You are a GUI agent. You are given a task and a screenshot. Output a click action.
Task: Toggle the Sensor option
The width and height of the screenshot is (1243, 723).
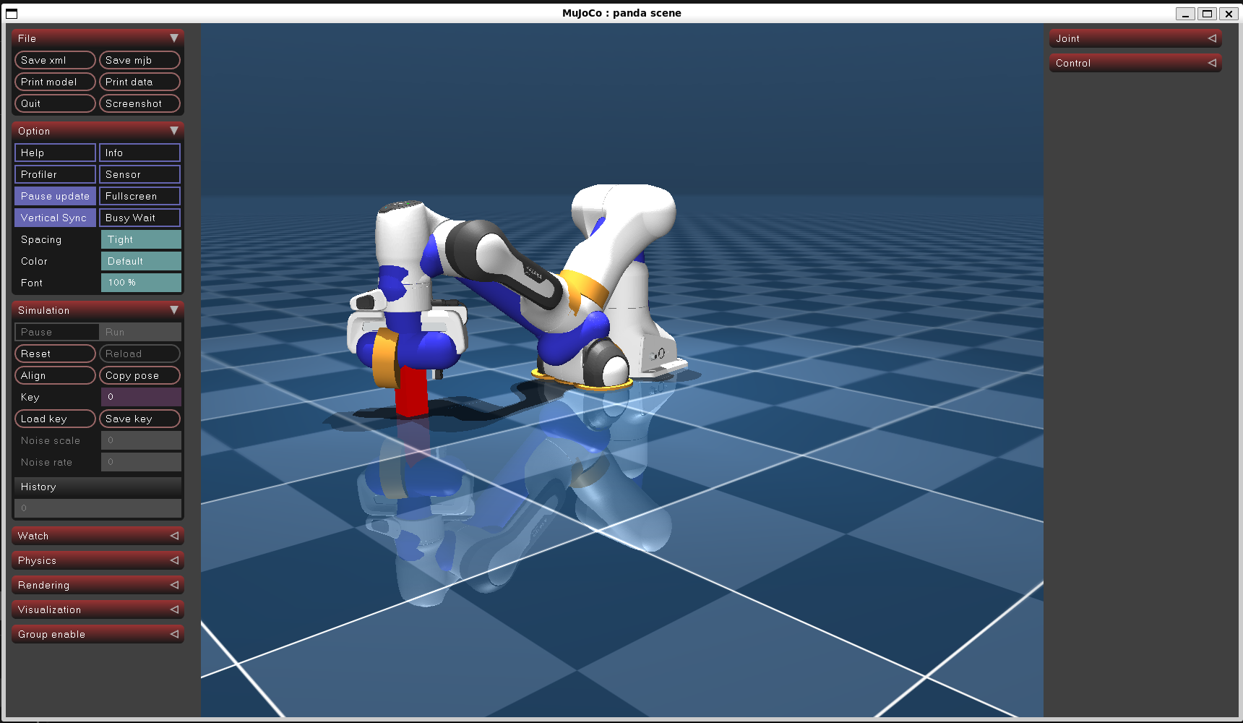click(139, 174)
